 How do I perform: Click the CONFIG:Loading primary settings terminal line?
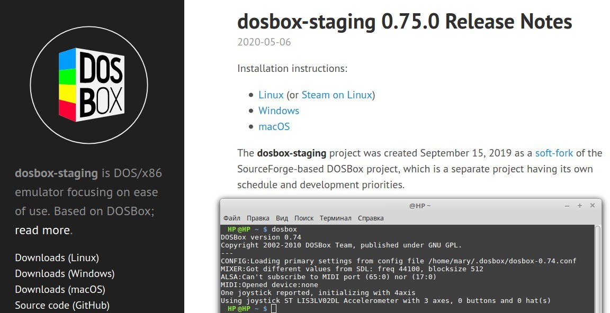pyautogui.click(x=398, y=261)
